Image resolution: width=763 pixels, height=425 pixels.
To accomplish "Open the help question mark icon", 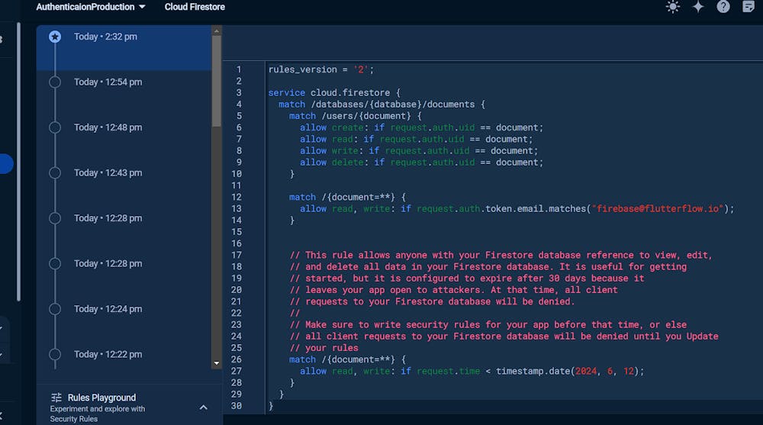I will (x=723, y=7).
